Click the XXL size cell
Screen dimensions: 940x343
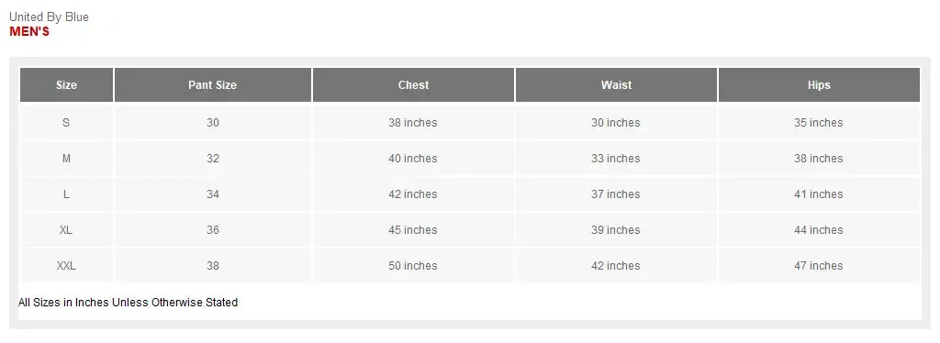point(66,266)
